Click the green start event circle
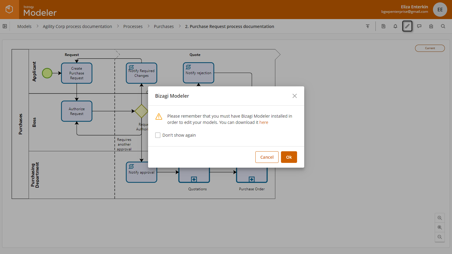The width and height of the screenshot is (452, 254). tap(47, 73)
